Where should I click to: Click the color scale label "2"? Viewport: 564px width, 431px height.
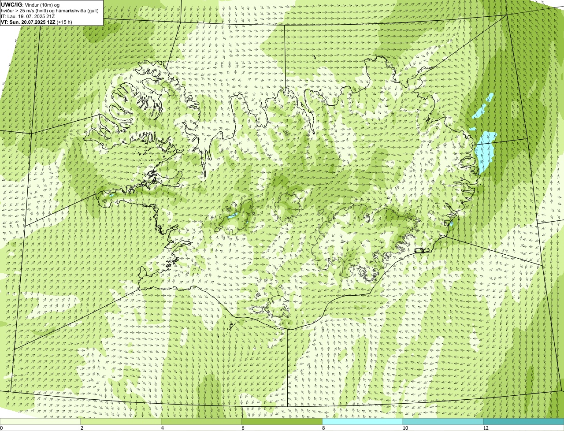[x=82, y=428]
